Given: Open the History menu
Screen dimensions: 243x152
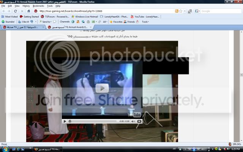Looking at the screenshot, I should (x=26, y=6).
